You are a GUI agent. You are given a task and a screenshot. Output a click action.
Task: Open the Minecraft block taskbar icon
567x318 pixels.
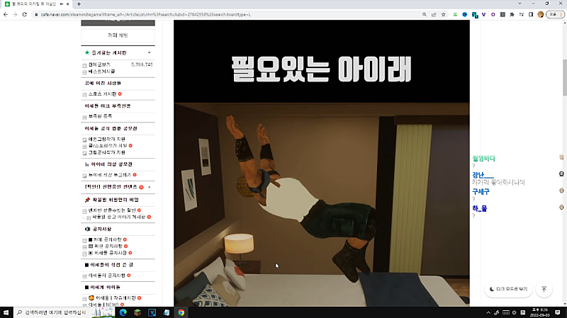(x=137, y=312)
